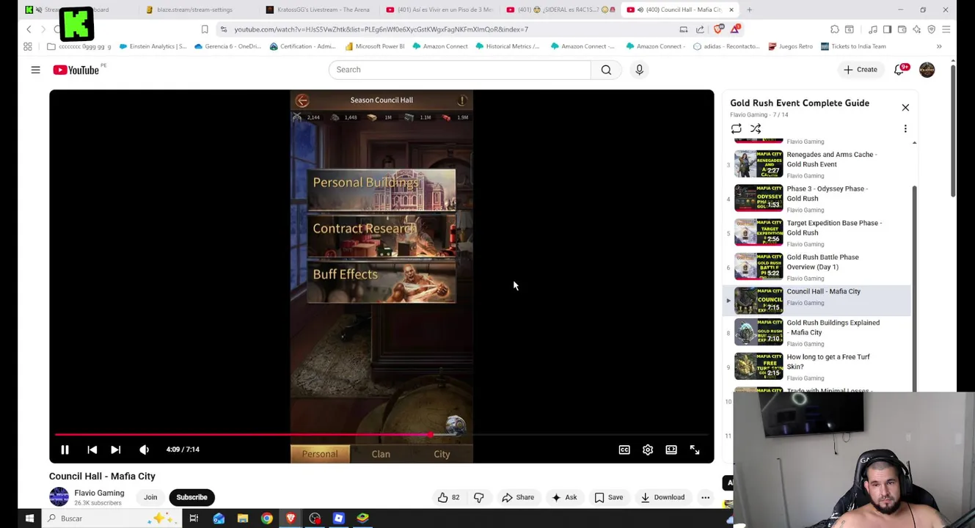The width and height of the screenshot is (975, 528).
Task: Skip to previous video in playlist
Action: (92, 450)
